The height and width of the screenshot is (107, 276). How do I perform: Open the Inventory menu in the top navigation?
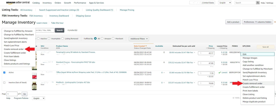click(x=47, y=3)
